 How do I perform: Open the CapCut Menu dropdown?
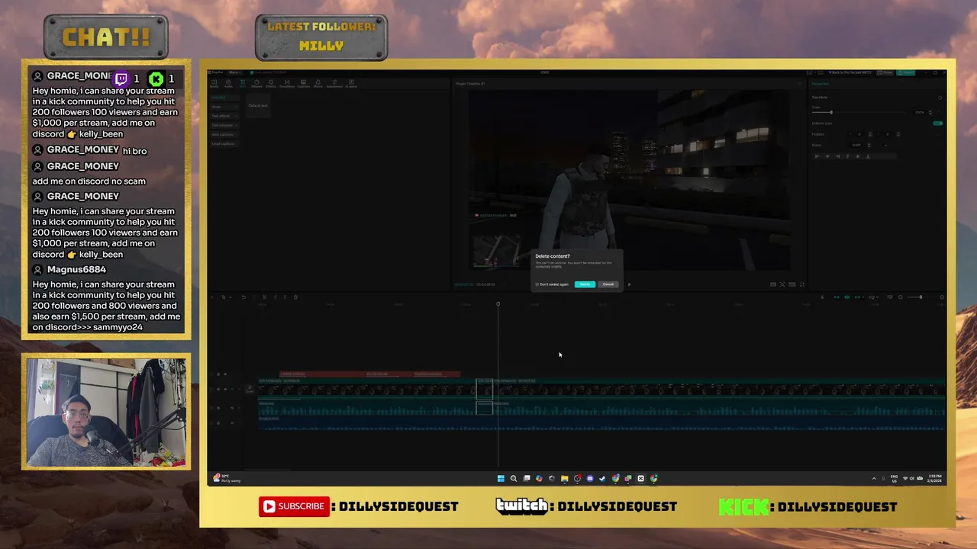coord(234,72)
